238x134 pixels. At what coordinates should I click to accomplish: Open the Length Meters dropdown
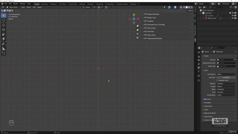[x=226, y=86]
